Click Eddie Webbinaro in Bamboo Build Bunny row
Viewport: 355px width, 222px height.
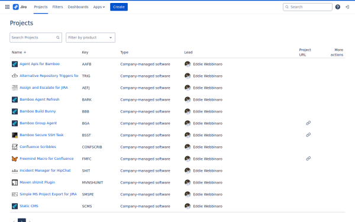tap(208, 111)
